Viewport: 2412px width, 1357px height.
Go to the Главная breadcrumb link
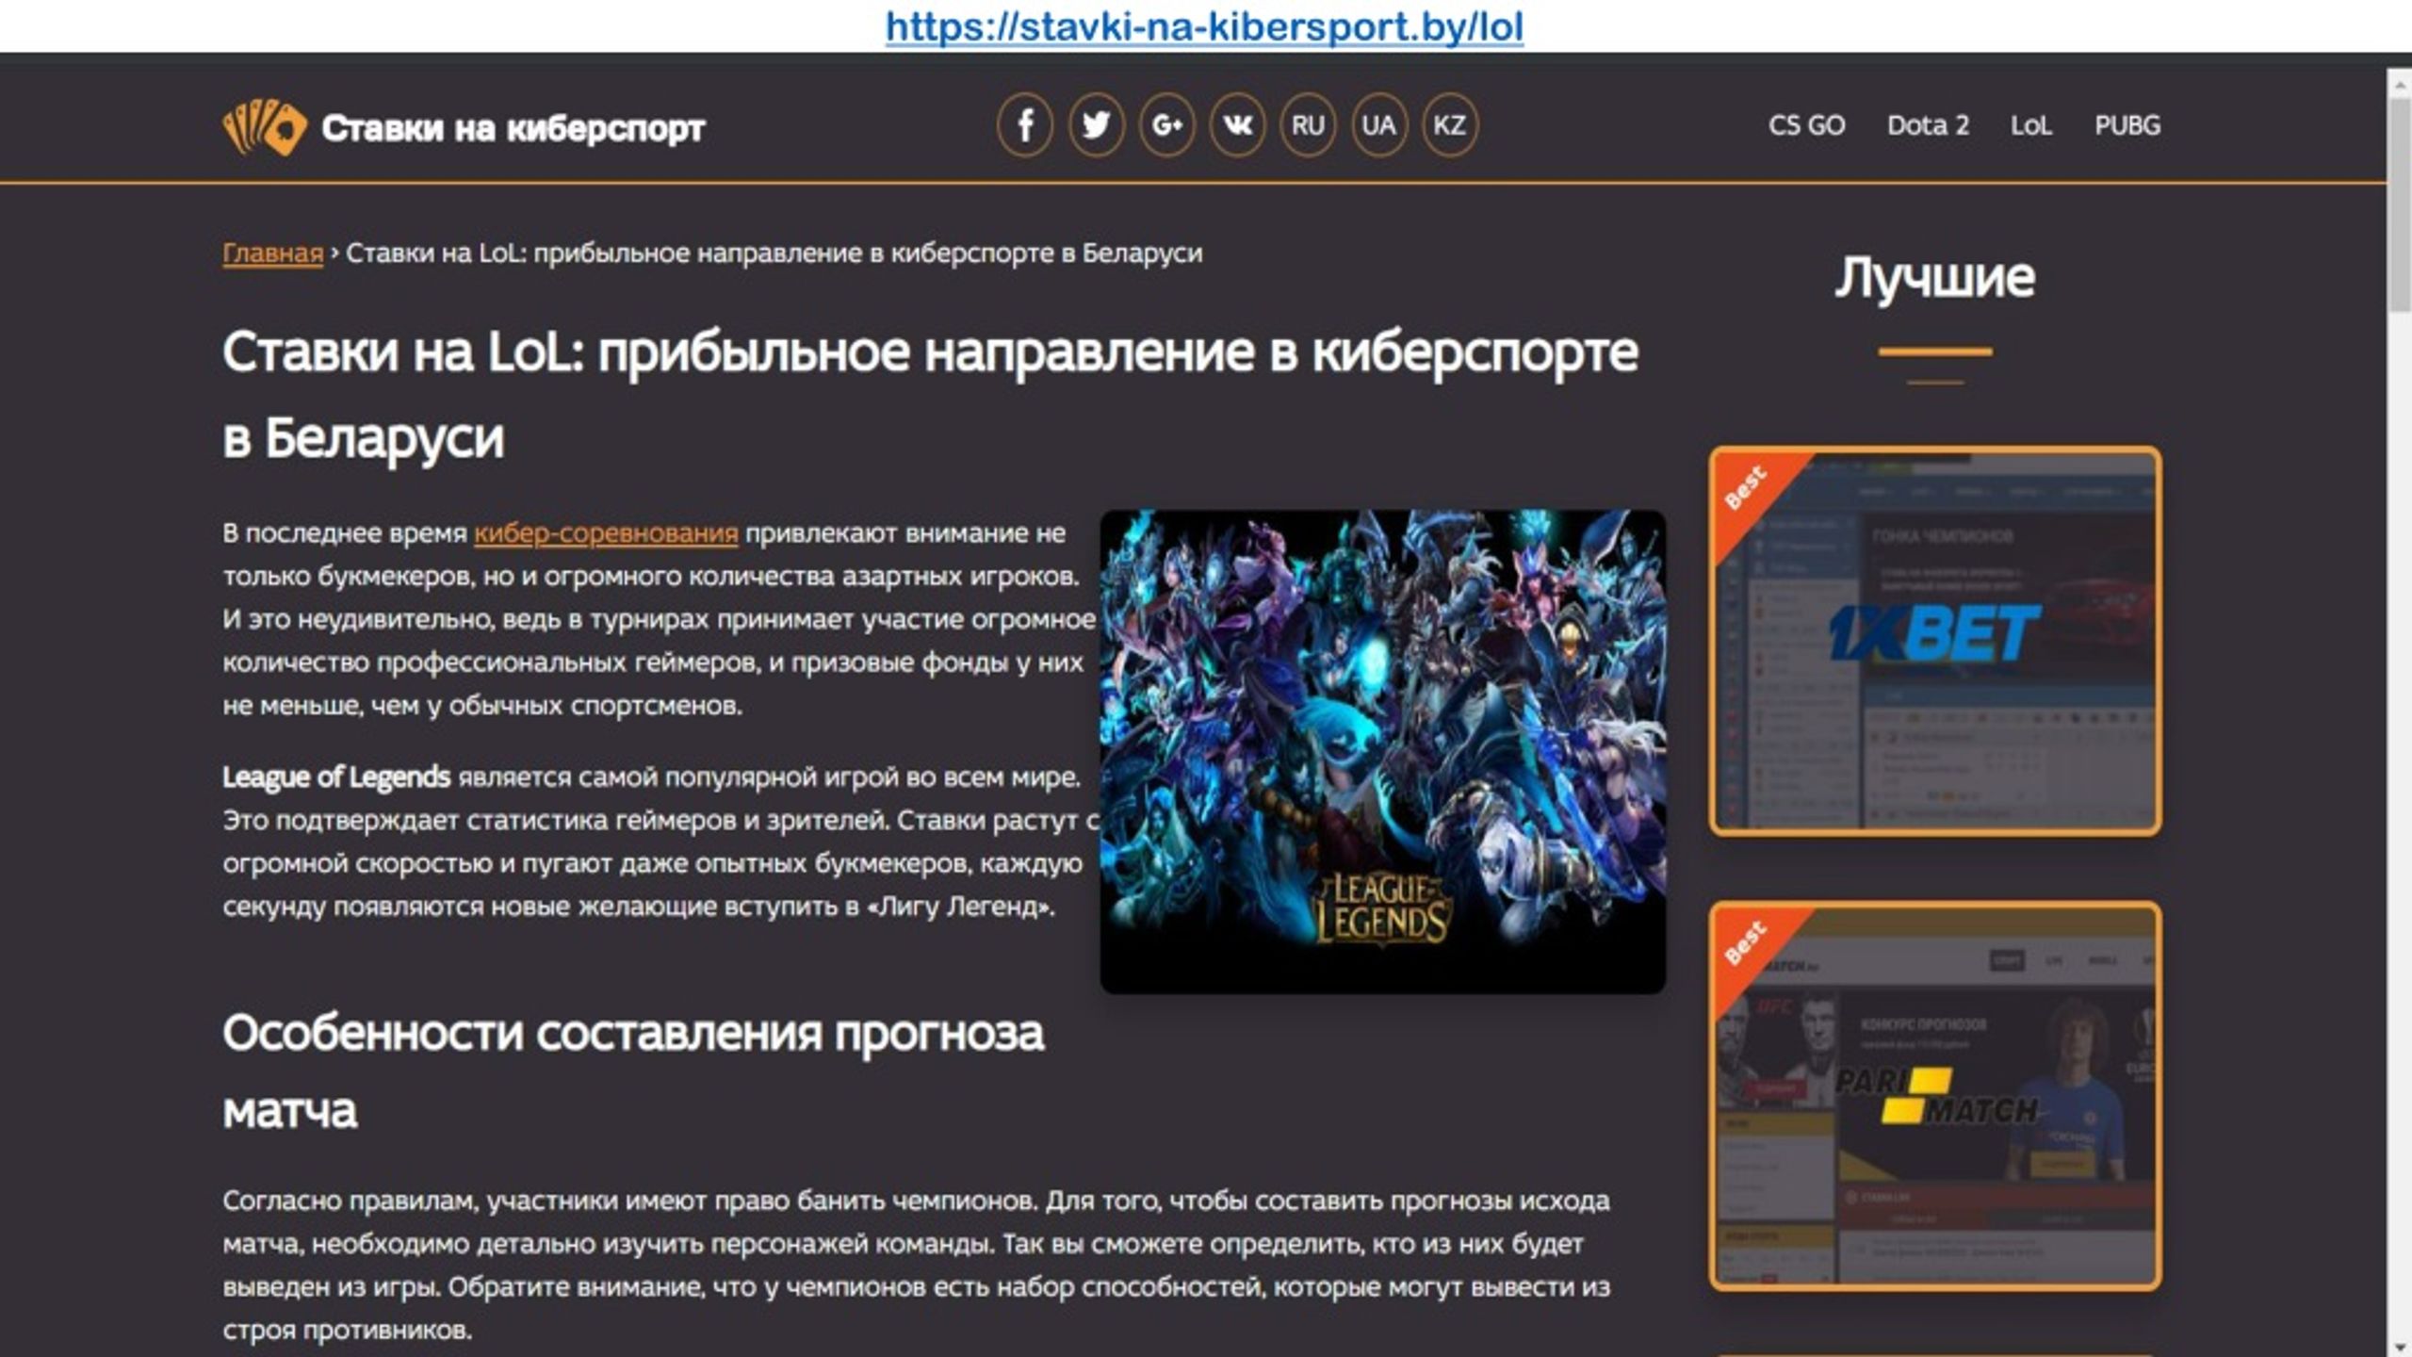272,253
